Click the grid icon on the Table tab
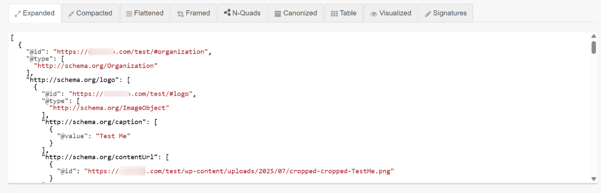Screen dimensions: 601x193 coord(334,14)
